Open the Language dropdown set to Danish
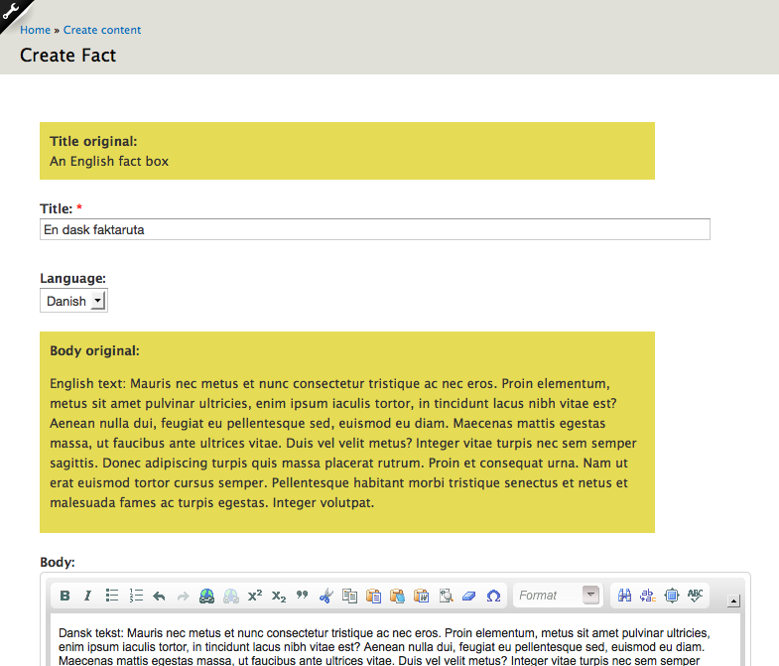The width and height of the screenshot is (779, 666). [x=73, y=301]
